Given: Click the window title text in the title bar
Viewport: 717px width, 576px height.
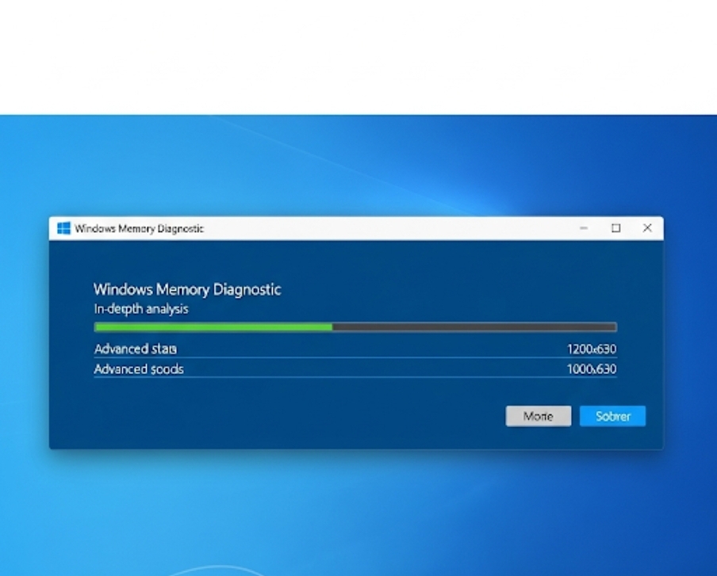Looking at the screenshot, I should click(139, 228).
